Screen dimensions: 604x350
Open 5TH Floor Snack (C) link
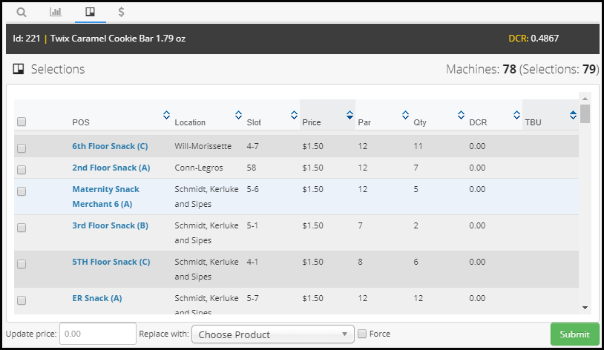pos(111,262)
